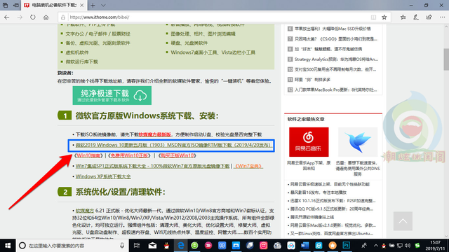Open Strategy Analytics预测 news item
The height and width of the screenshot is (252, 449).
[336, 59]
